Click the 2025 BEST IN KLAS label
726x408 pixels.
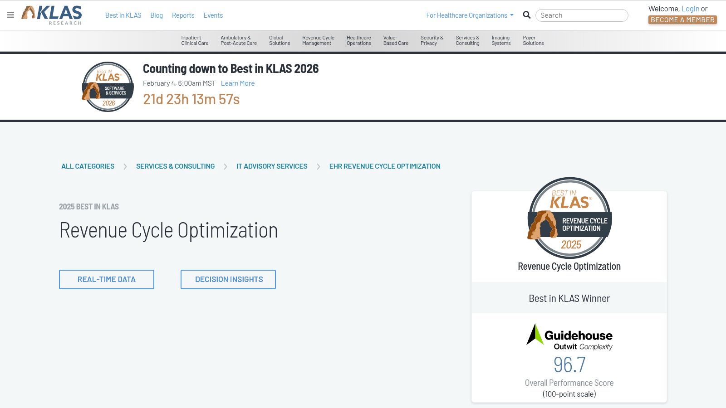[89, 207]
